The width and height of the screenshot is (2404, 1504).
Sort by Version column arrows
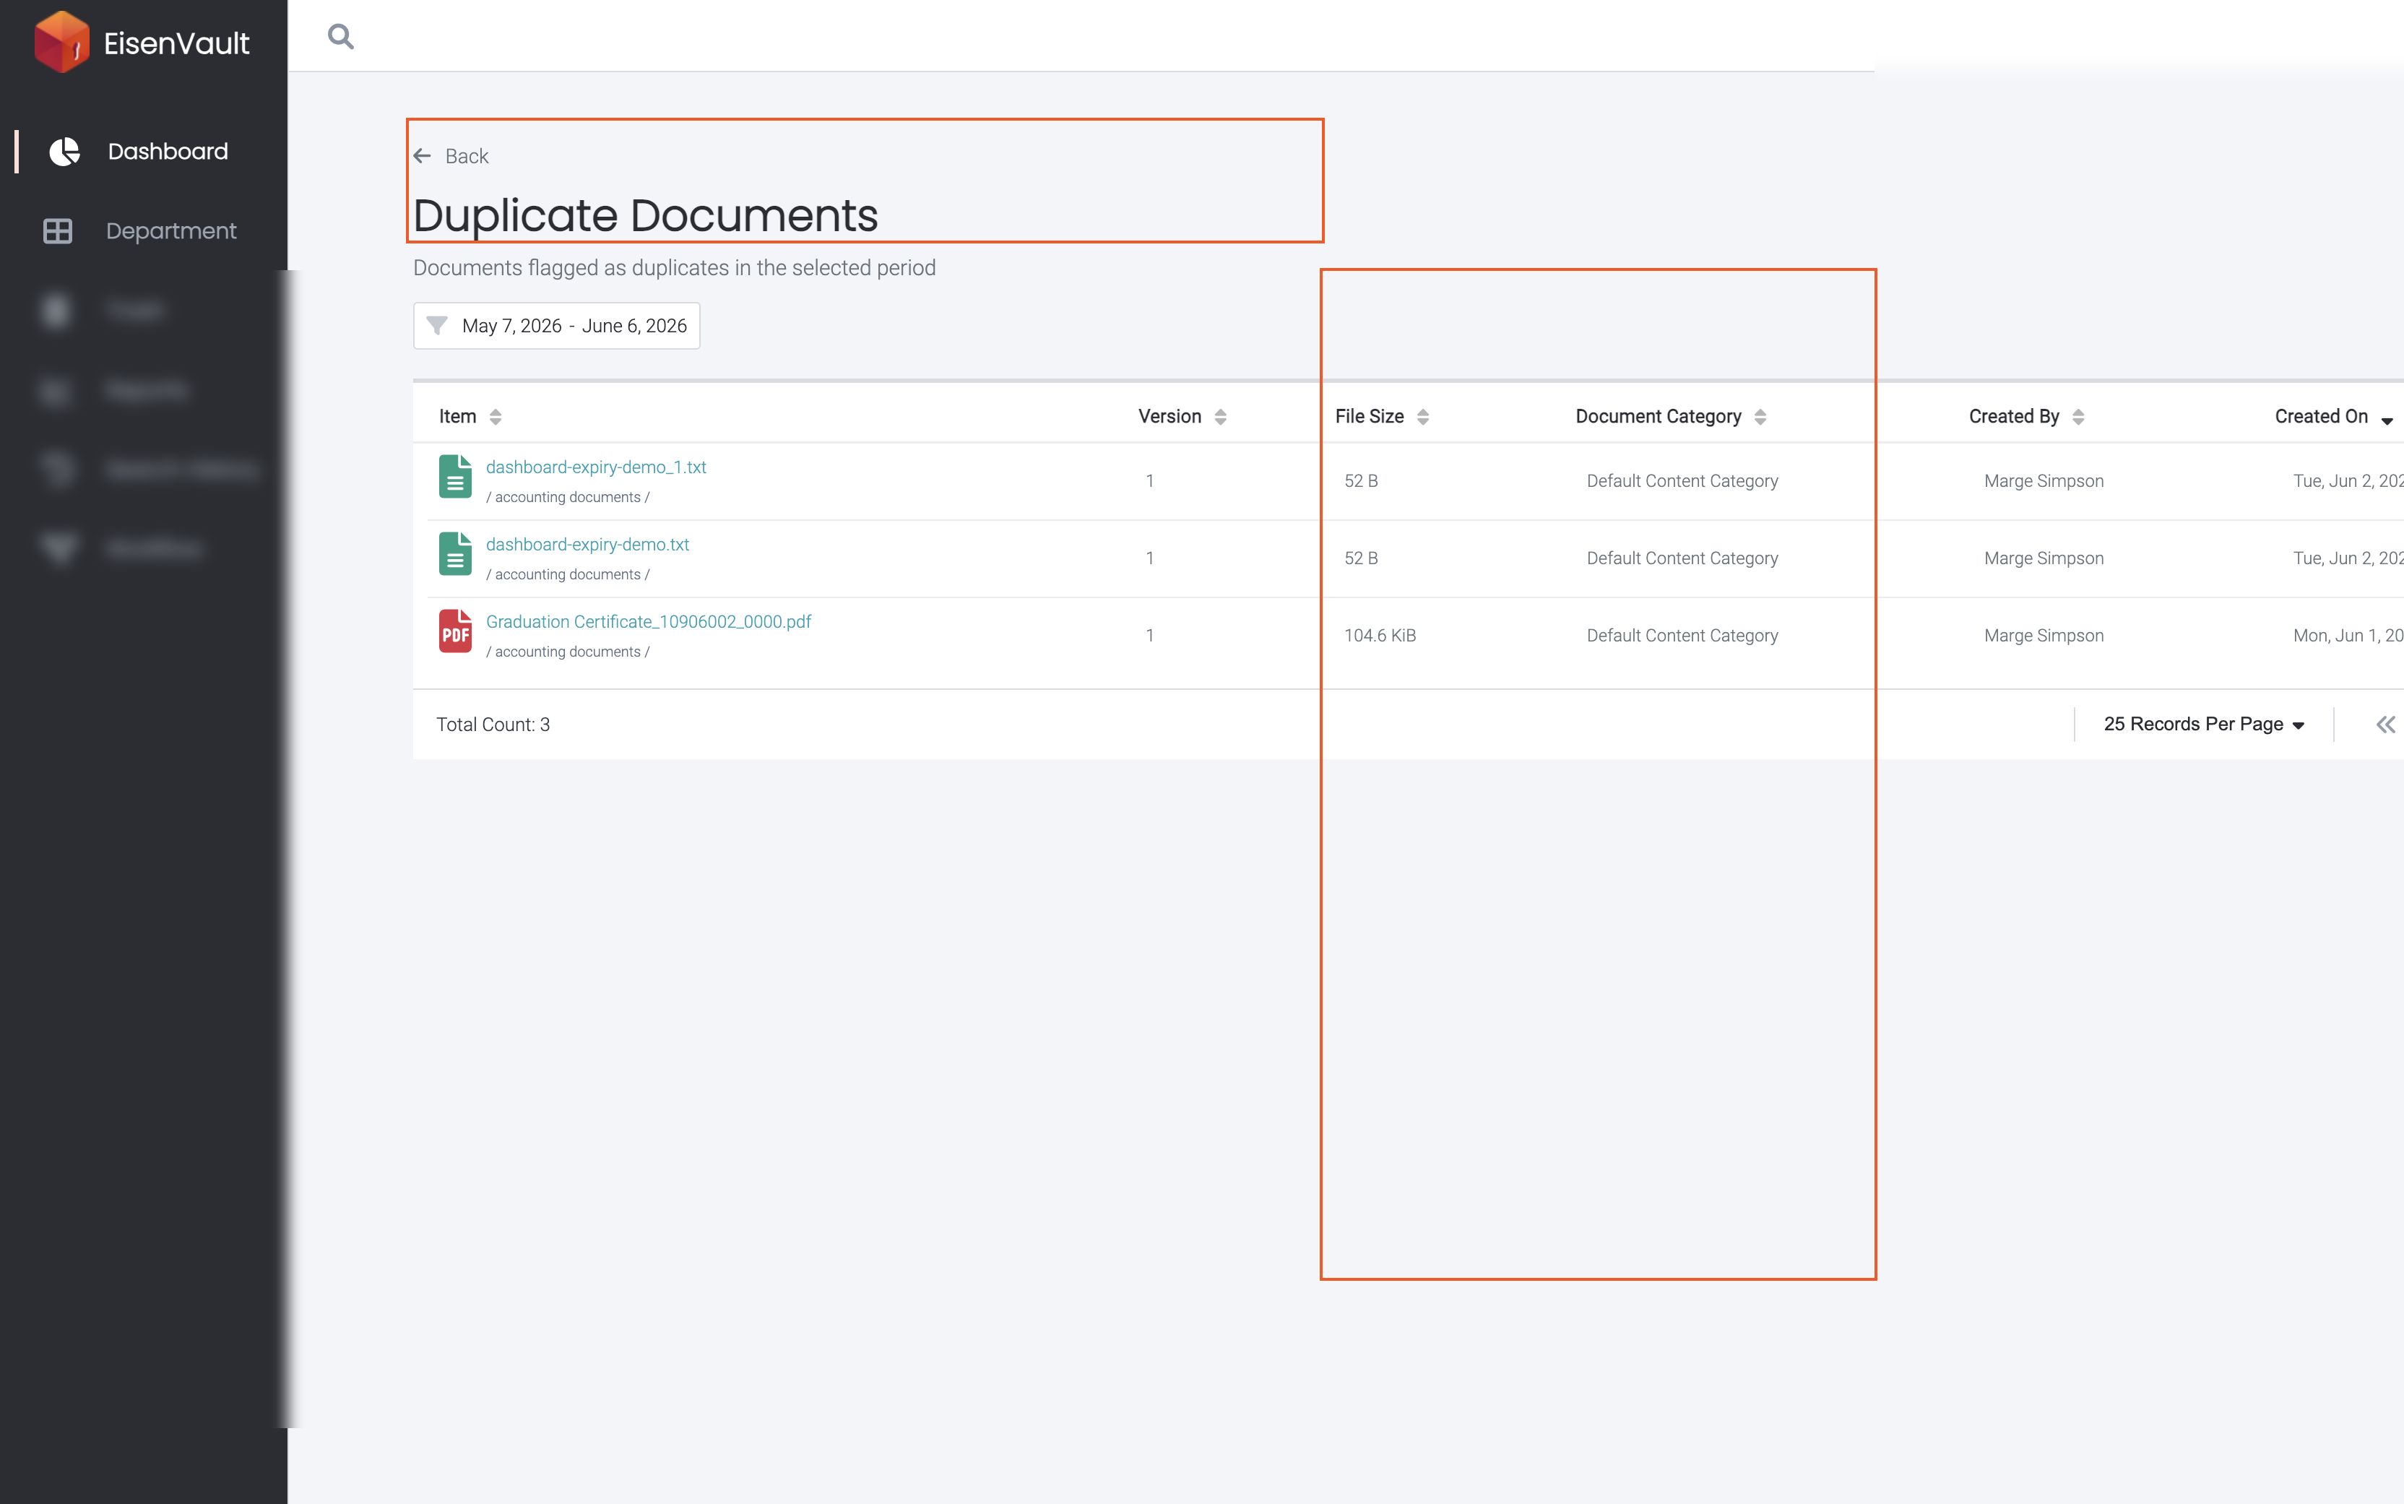pyautogui.click(x=1220, y=417)
